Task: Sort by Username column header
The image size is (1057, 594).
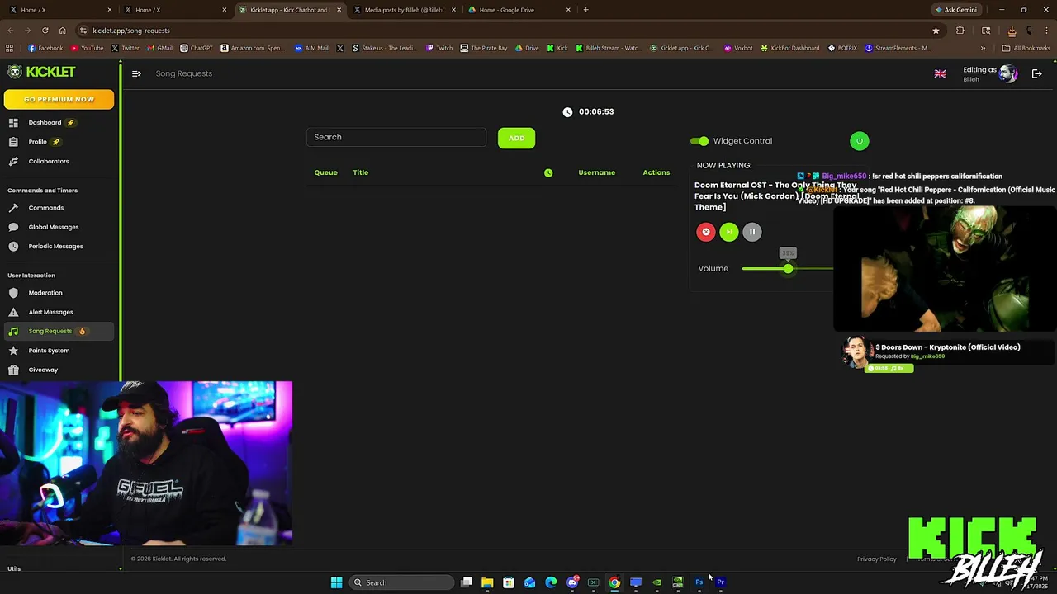Action: (x=596, y=172)
